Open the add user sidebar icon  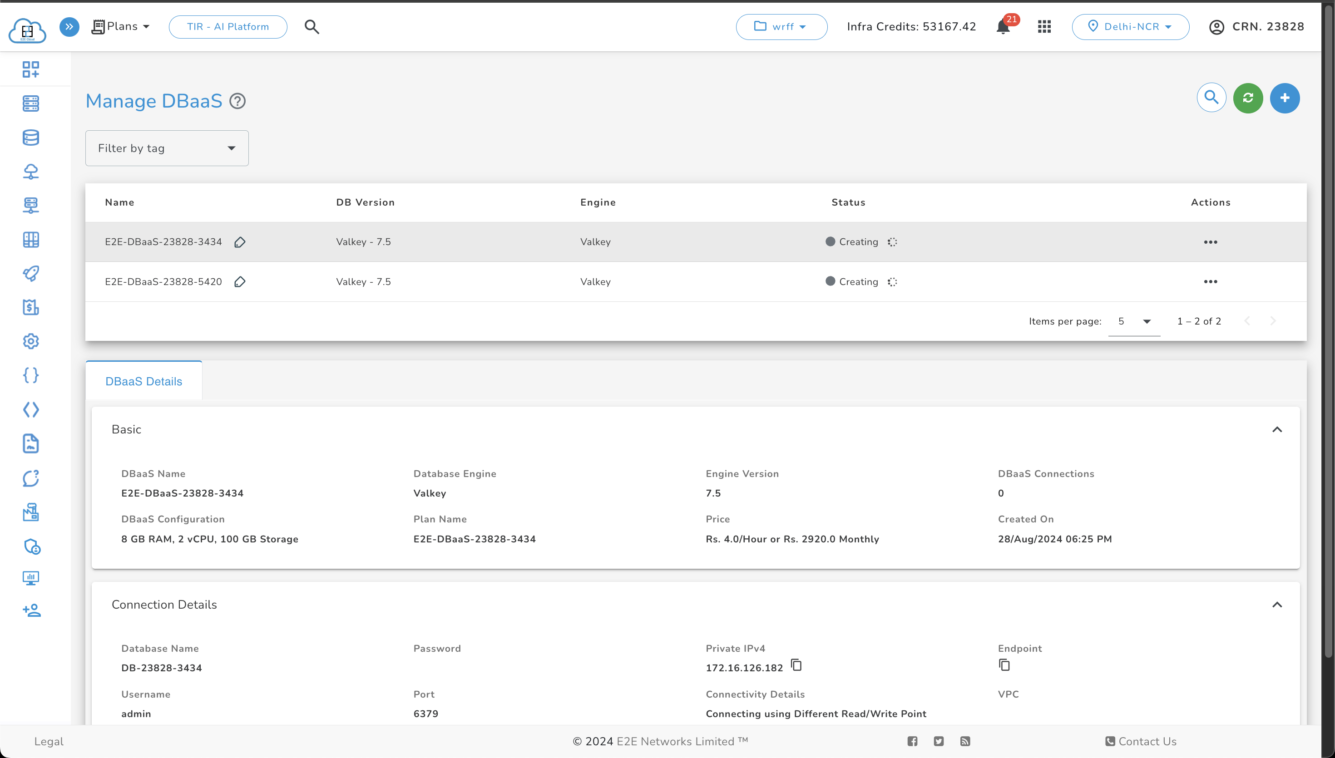coord(32,610)
